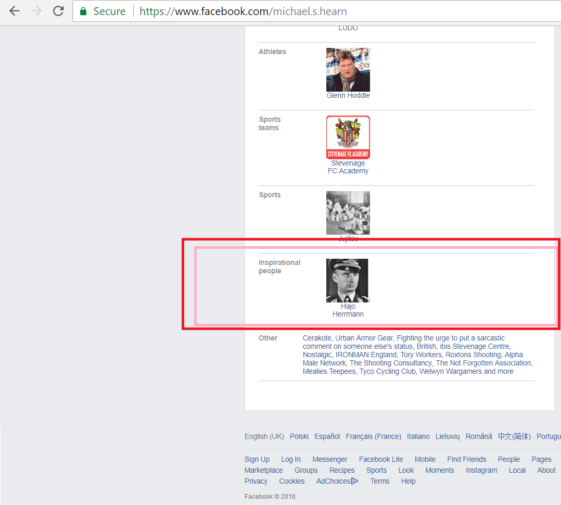Open the Privacy footer link
561x505 pixels.
256,482
